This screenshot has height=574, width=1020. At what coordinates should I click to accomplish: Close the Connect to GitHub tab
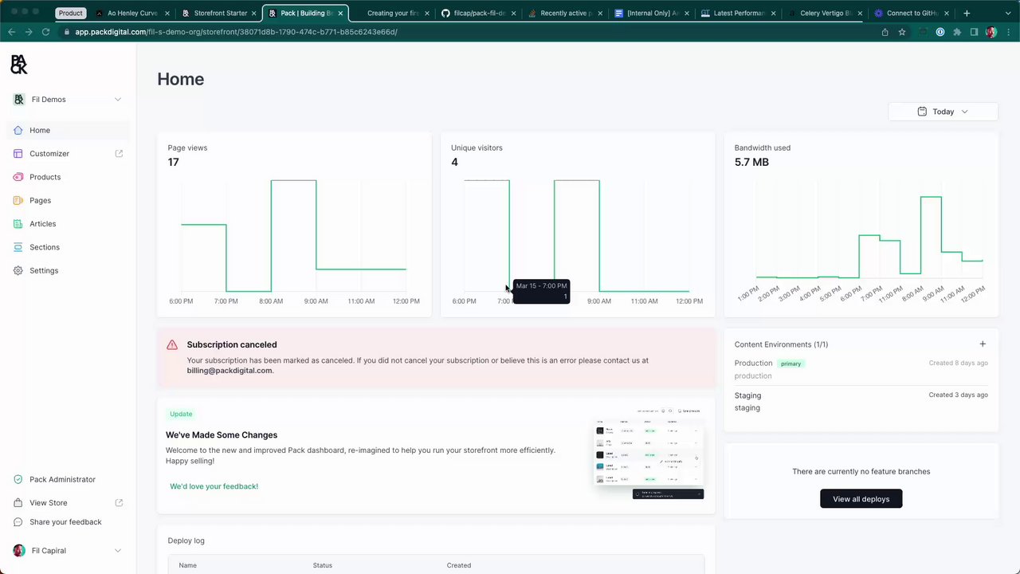[947, 13]
